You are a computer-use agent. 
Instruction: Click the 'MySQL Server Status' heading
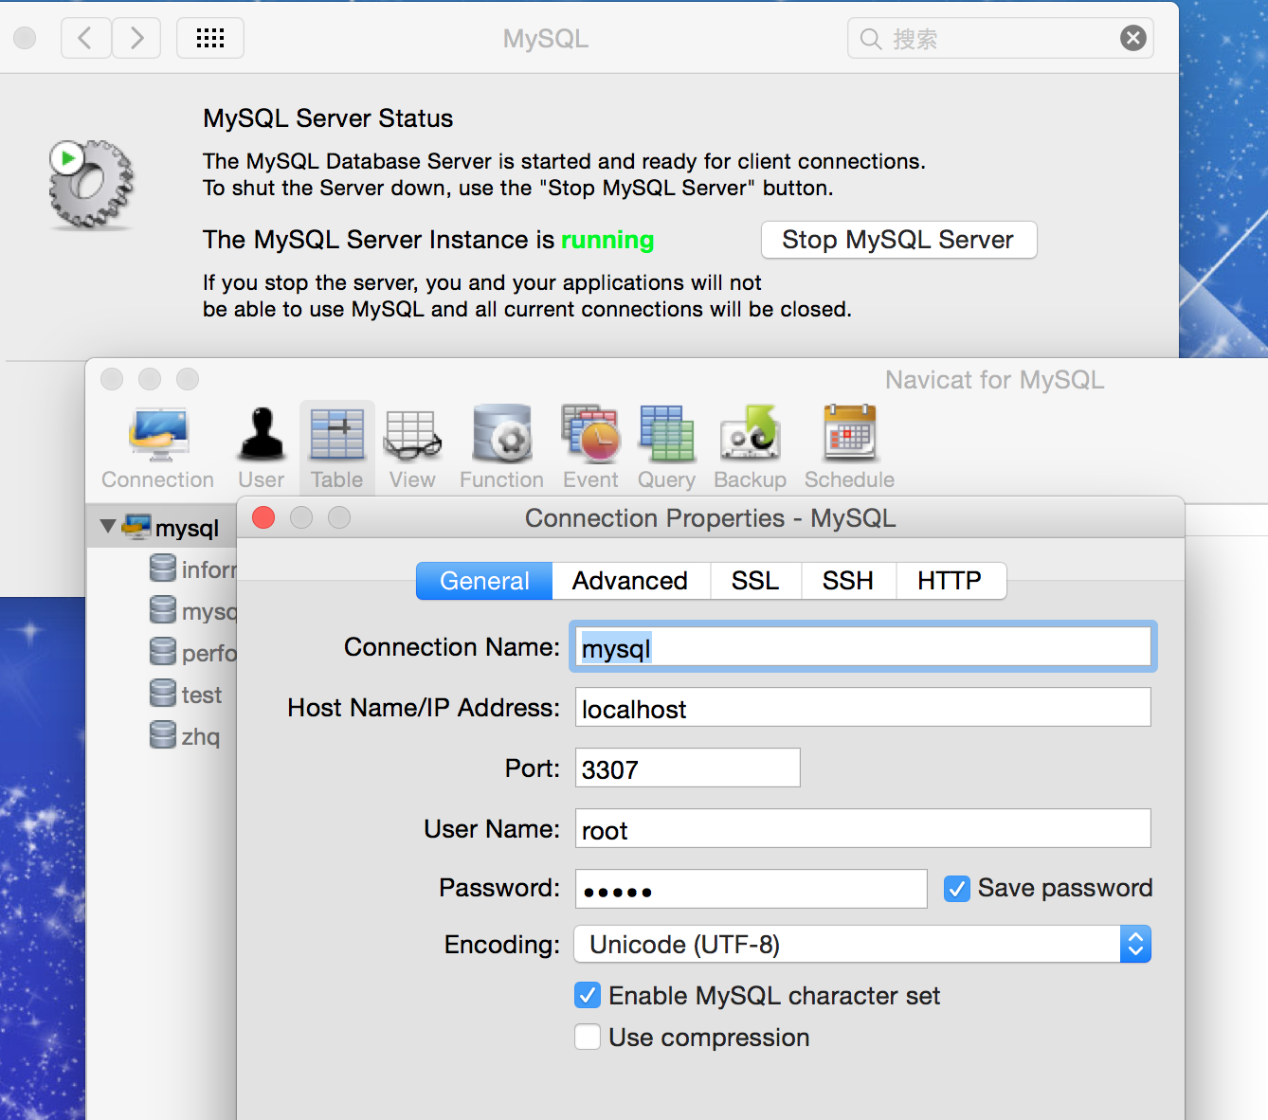point(328,118)
